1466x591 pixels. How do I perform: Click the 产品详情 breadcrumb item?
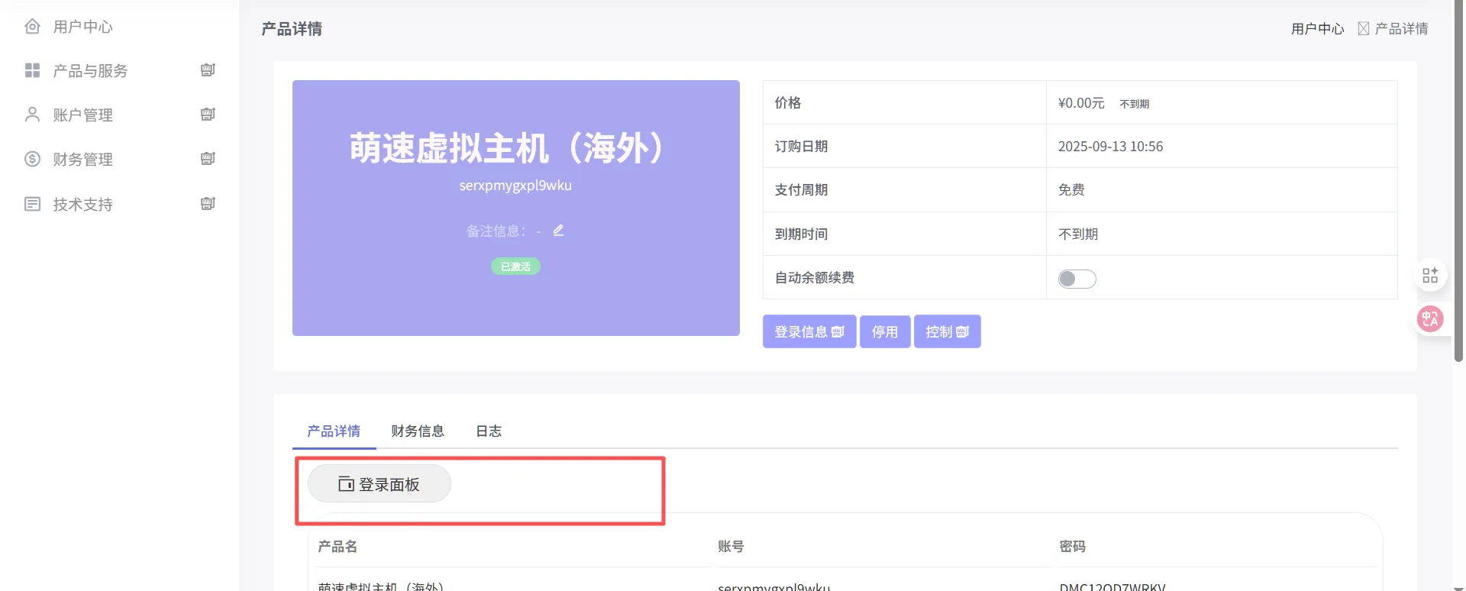point(1401,29)
